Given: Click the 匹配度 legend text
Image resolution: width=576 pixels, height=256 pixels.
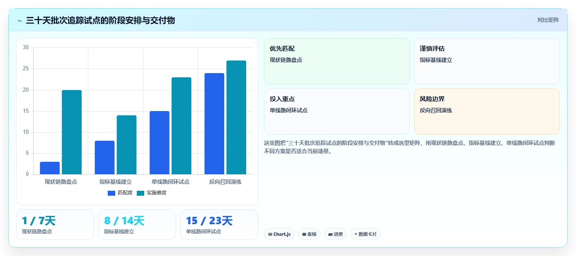Looking at the screenshot, I should point(125,193).
